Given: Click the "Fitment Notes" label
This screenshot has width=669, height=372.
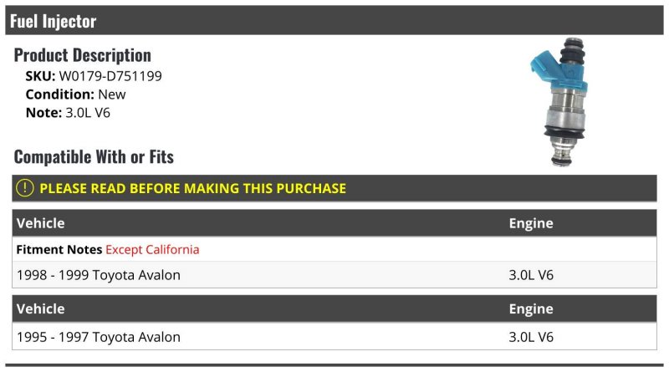Looking at the screenshot, I should coord(59,249).
